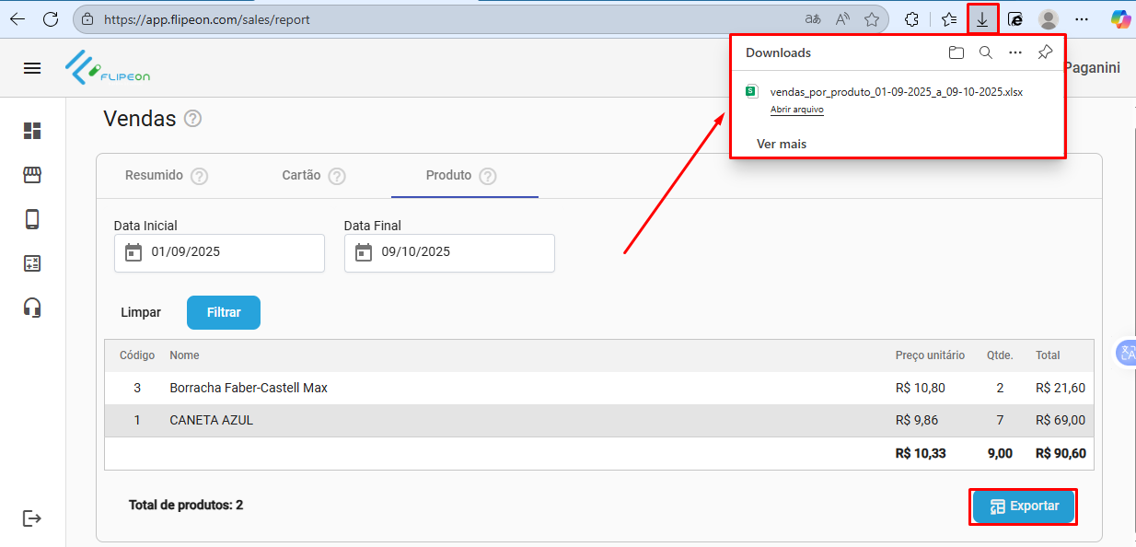Switch to the Cartão tab
Viewport: 1136px width, 547px height.
coord(302,175)
